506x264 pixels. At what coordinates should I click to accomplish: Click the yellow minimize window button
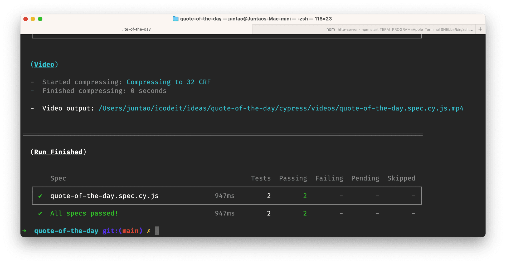coord(33,19)
